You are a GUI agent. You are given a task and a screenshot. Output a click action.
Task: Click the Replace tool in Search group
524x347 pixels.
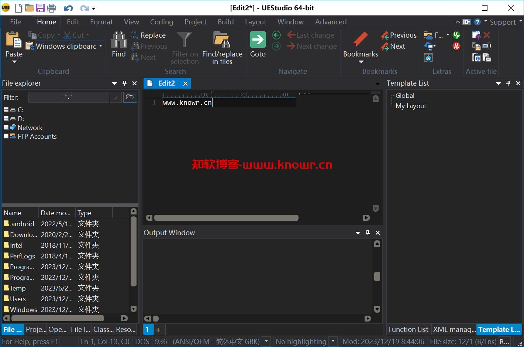pyautogui.click(x=148, y=35)
